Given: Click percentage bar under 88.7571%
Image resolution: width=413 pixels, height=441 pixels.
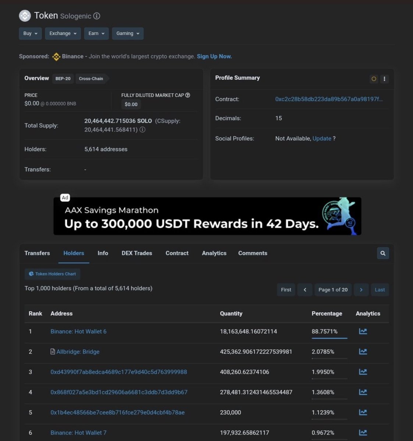Looking at the screenshot, I should [330, 338].
